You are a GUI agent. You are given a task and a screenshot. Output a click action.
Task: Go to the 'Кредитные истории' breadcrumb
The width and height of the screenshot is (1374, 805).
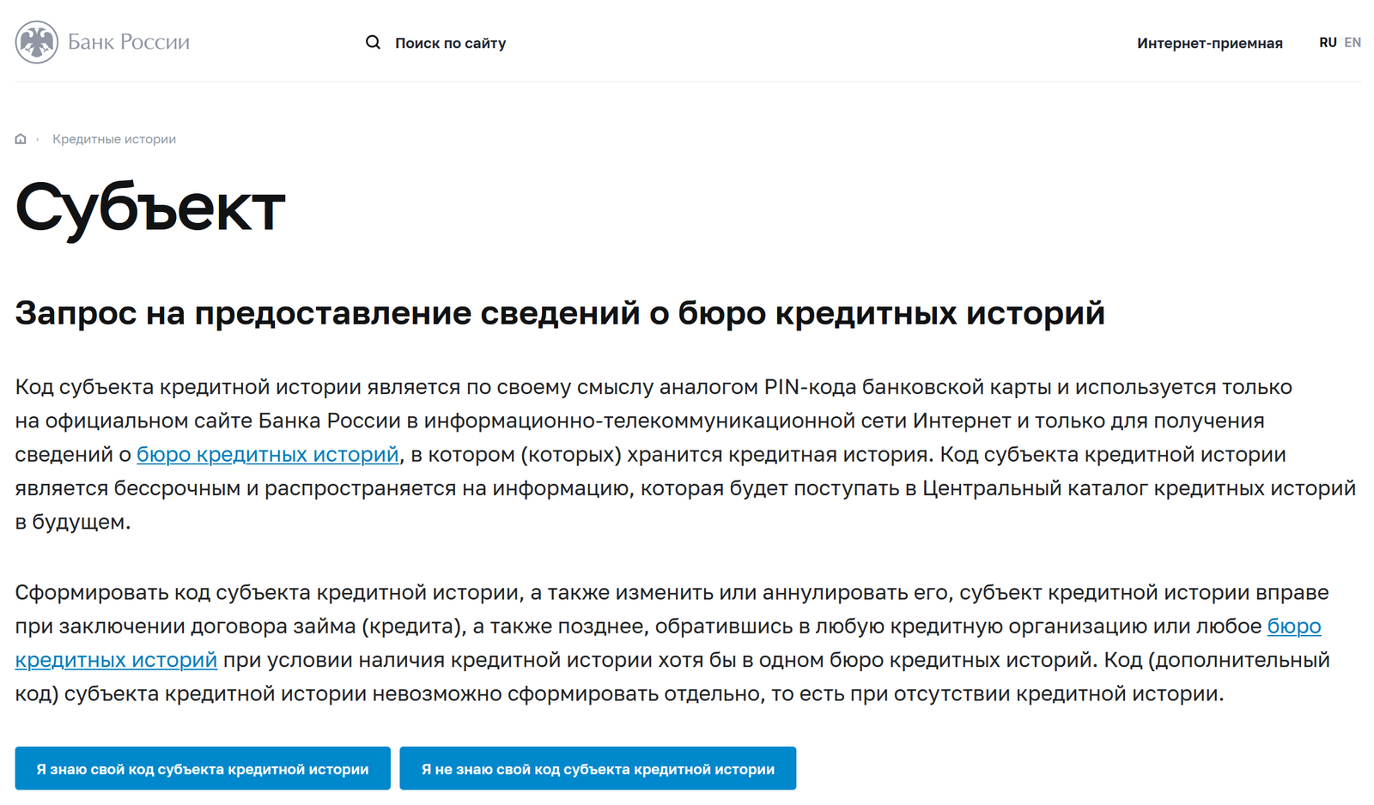[x=114, y=139]
